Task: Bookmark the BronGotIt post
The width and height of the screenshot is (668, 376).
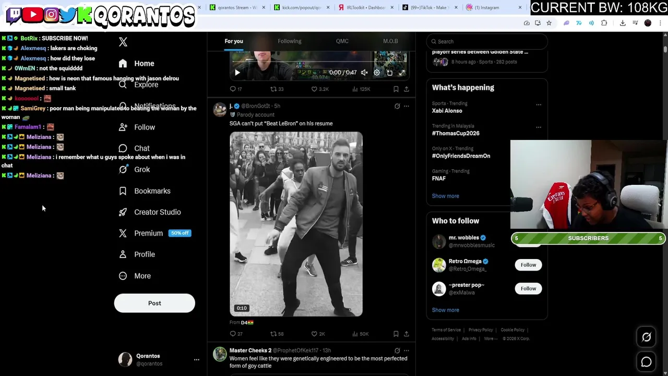Action: click(396, 334)
